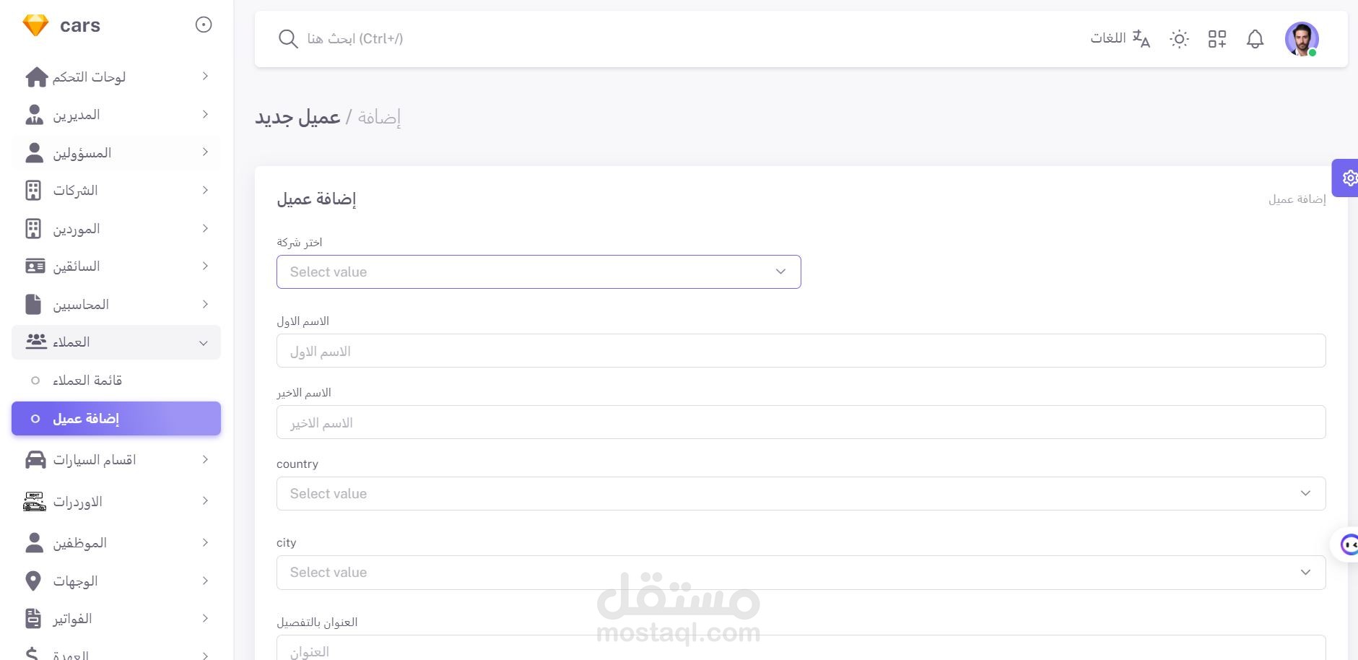The height and width of the screenshot is (660, 1358).
Task: Click the notification bell icon
Action: (x=1255, y=39)
